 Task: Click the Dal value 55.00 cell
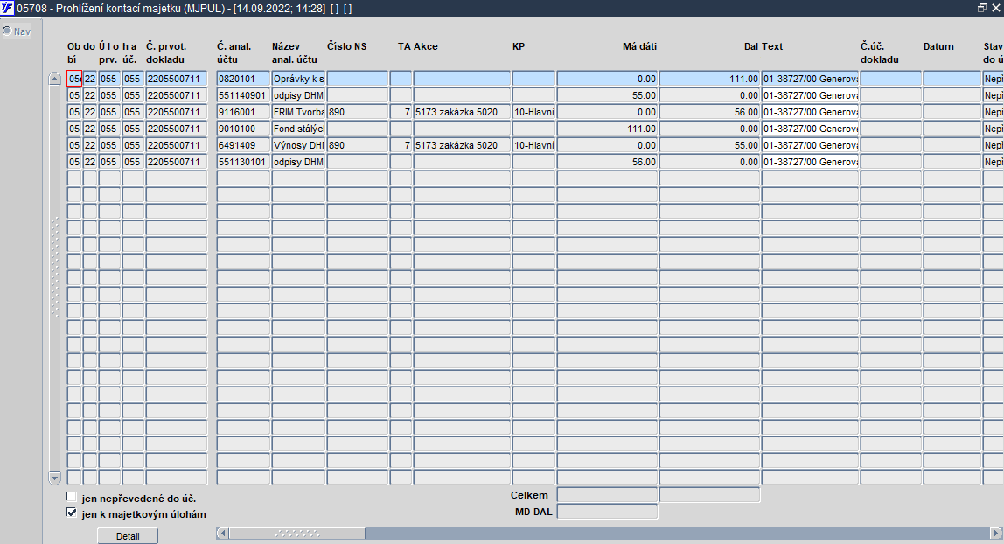709,145
